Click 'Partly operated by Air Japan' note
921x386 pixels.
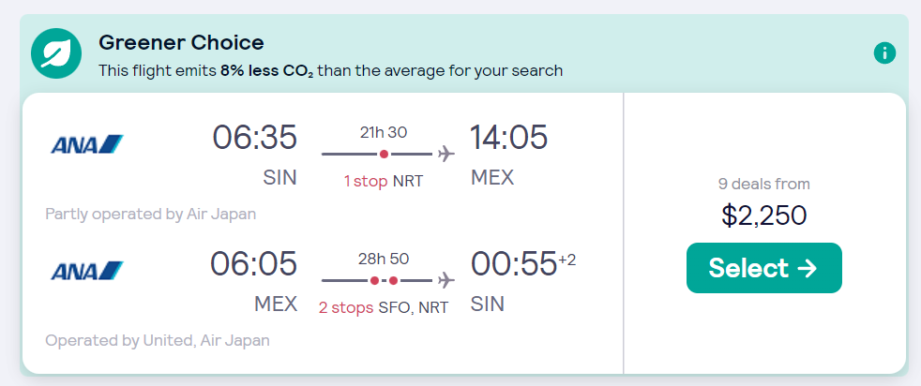(x=151, y=214)
